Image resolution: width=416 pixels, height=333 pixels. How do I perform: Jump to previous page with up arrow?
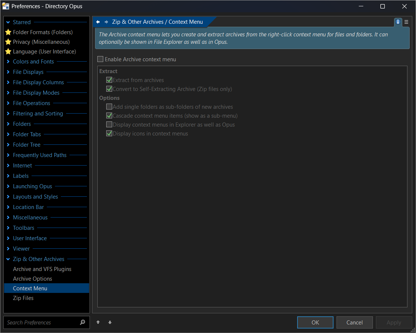[x=98, y=322]
